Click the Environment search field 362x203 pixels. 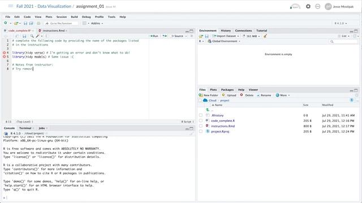pos(343,41)
